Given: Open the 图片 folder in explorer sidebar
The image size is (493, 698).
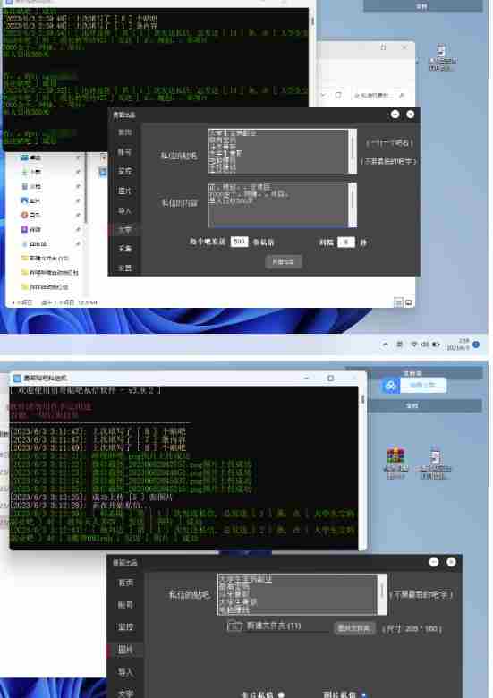Looking at the screenshot, I should (31, 200).
